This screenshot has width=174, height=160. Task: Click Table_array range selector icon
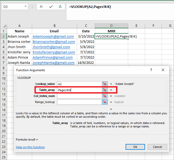105,90
